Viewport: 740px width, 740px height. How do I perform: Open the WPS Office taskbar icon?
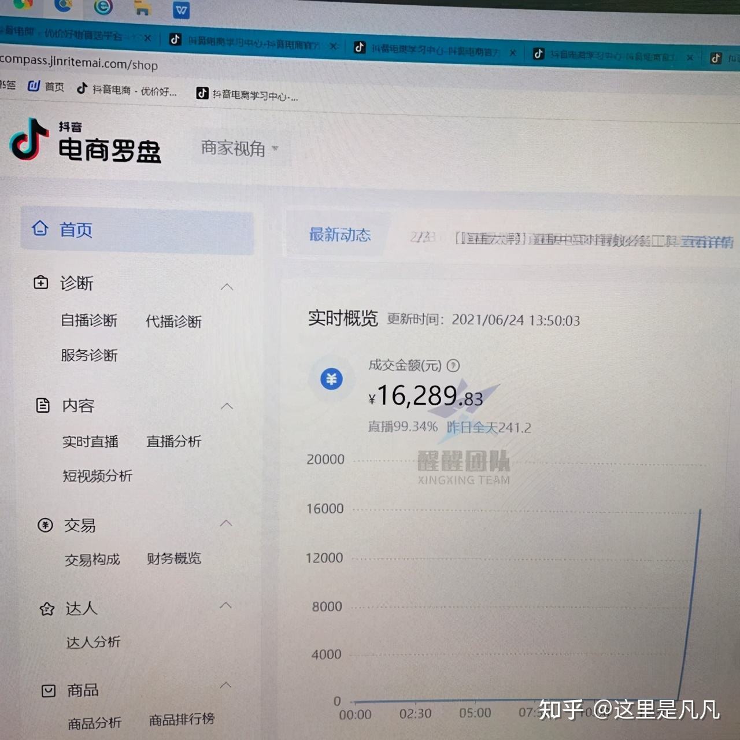click(182, 10)
